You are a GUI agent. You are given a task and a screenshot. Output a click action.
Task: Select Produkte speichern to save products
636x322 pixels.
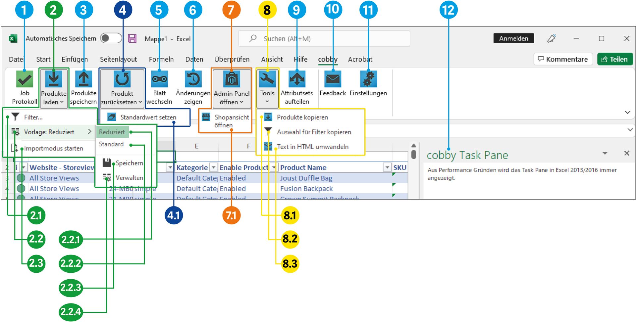click(83, 79)
